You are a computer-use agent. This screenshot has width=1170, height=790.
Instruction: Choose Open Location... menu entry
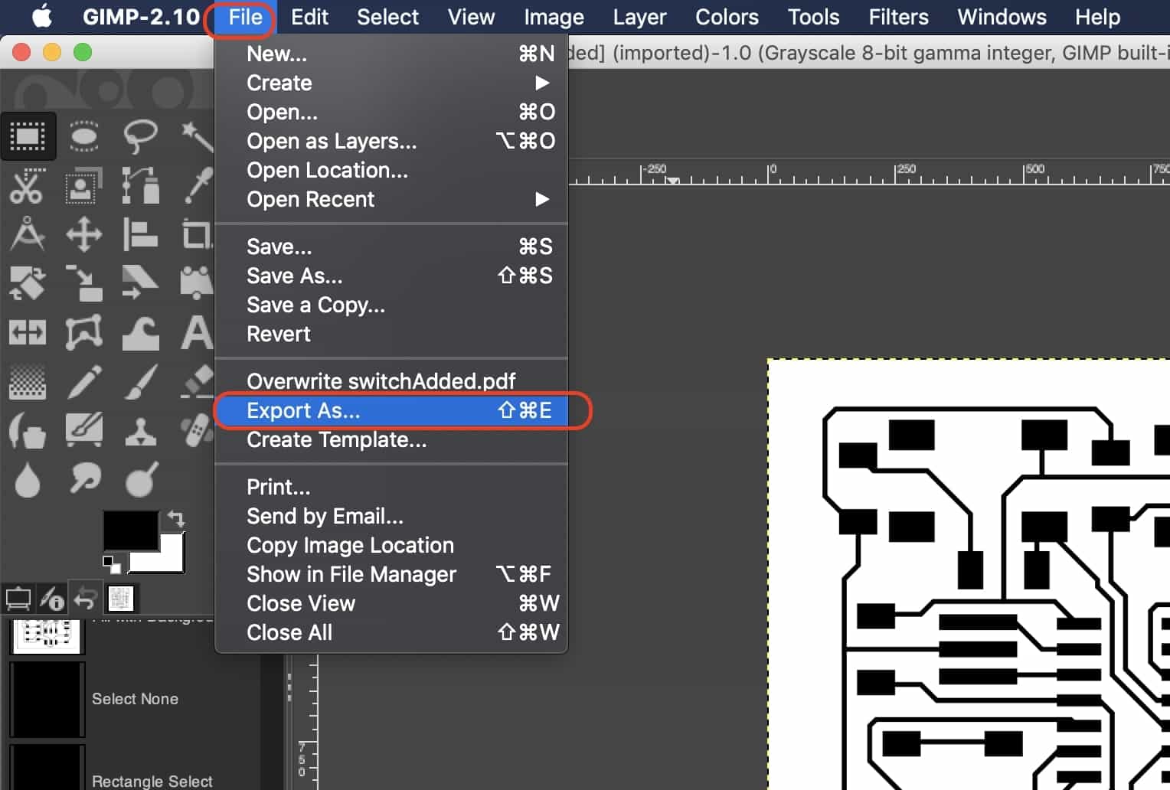pyautogui.click(x=391, y=170)
